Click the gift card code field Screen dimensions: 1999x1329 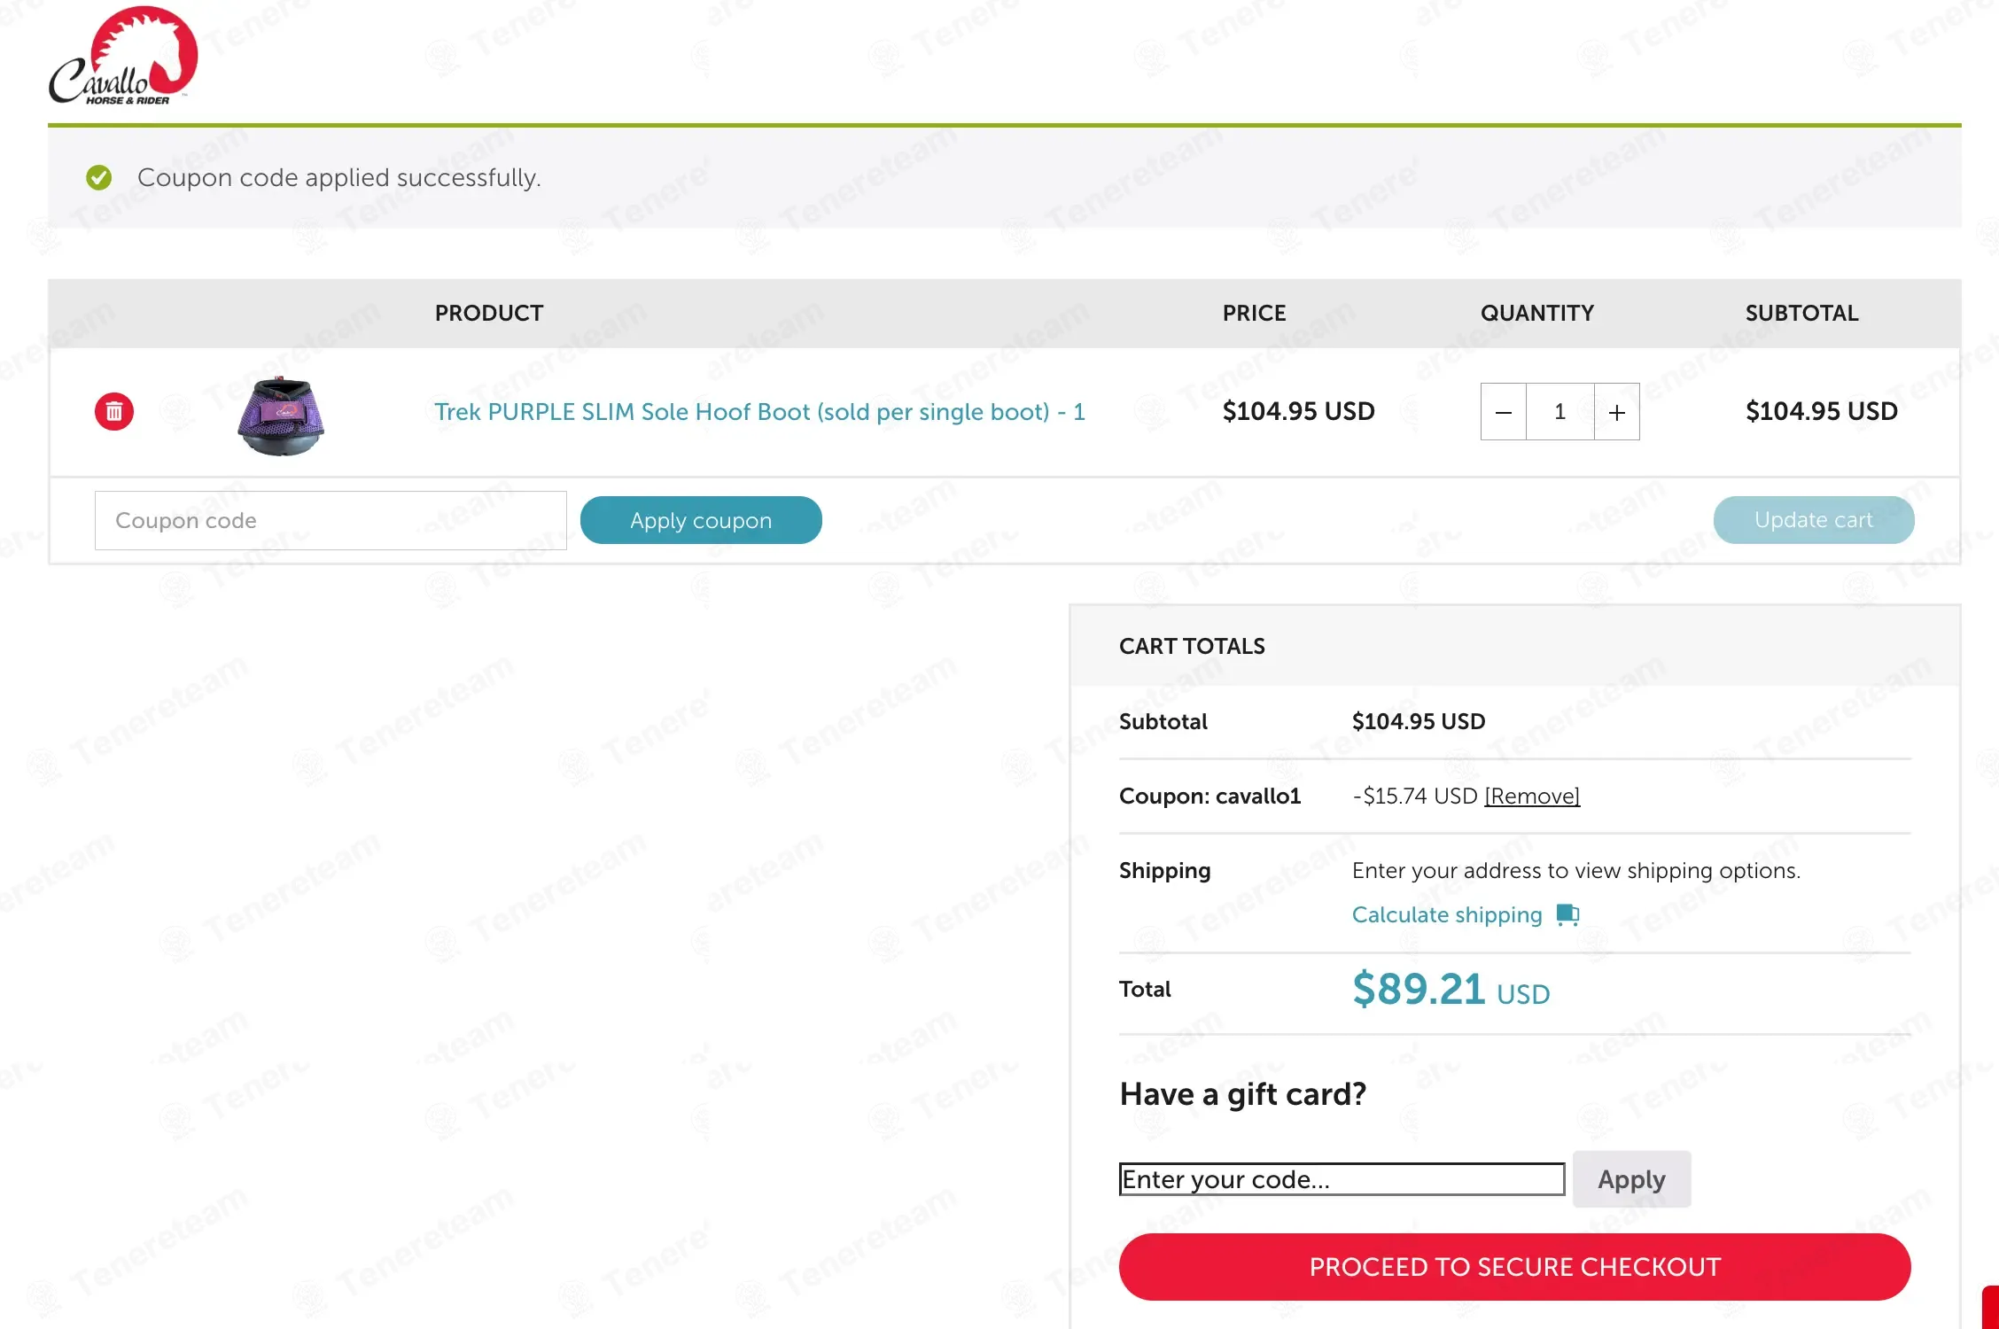1342,1179
